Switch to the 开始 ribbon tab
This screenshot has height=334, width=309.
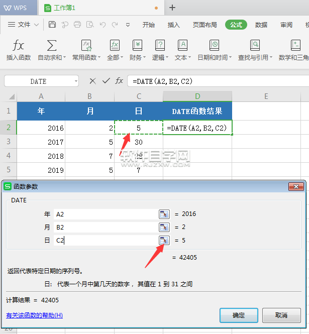149,25
